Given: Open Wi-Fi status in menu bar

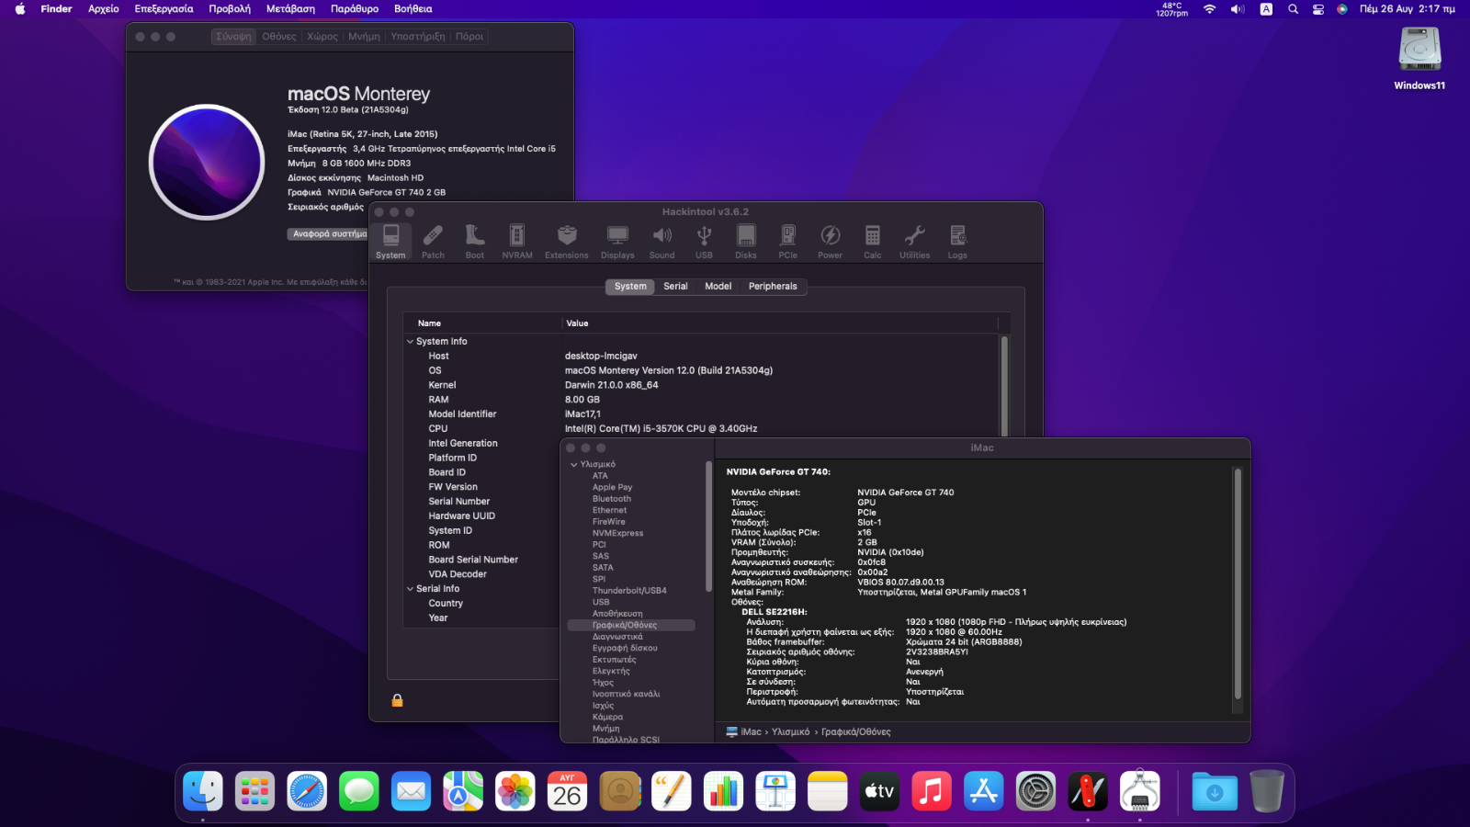Looking at the screenshot, I should 1209,9.
